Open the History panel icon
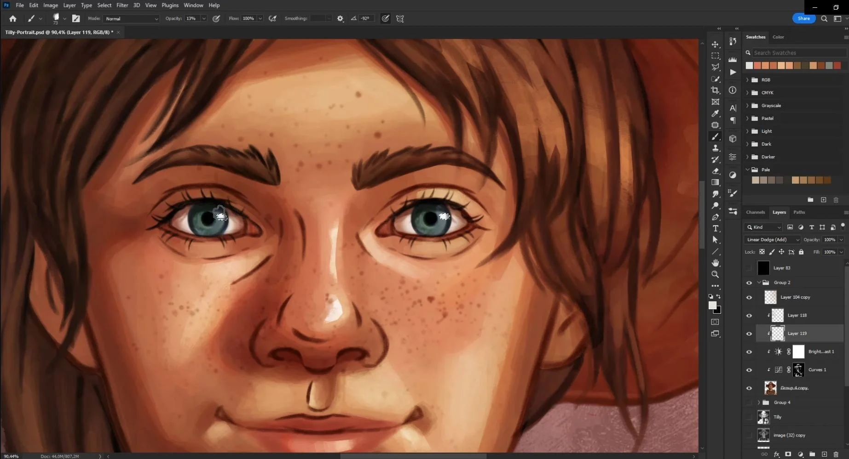The height and width of the screenshot is (459, 849). tap(733, 42)
